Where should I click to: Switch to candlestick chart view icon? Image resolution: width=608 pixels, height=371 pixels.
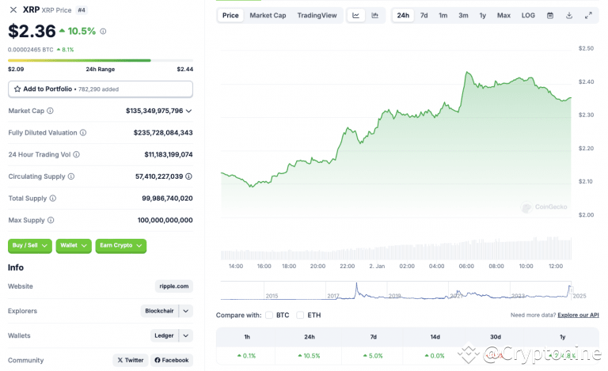coord(375,16)
